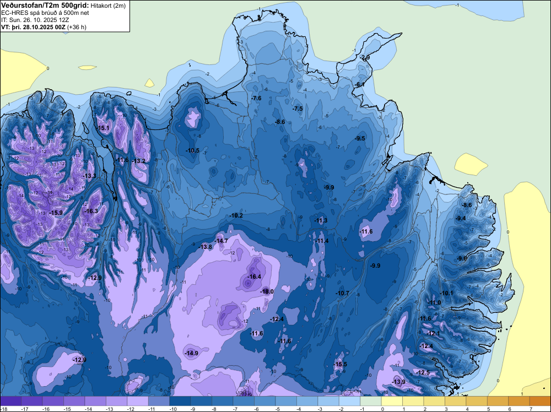Click the -16.4 temperature reading
This screenshot has height=412, width=551.
255,277
